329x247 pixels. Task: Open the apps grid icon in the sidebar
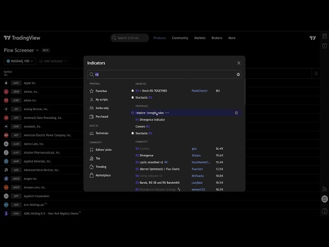324,199
